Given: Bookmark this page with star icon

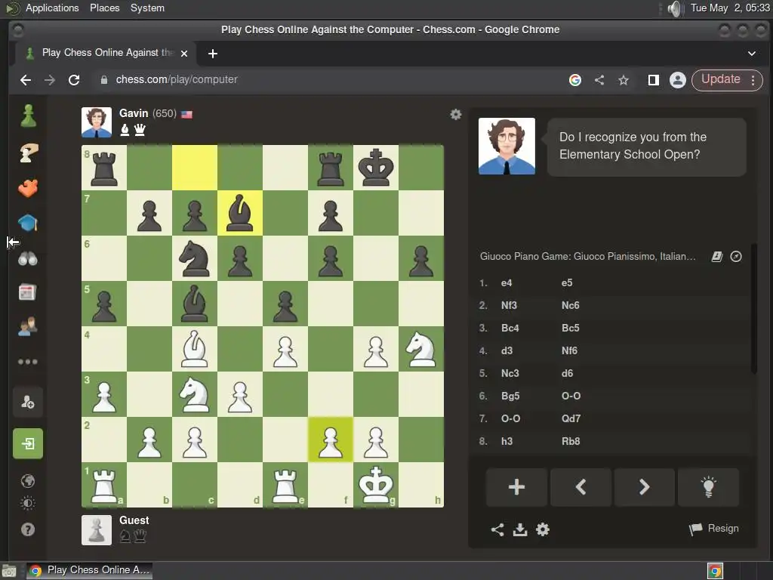Looking at the screenshot, I should tap(624, 80).
